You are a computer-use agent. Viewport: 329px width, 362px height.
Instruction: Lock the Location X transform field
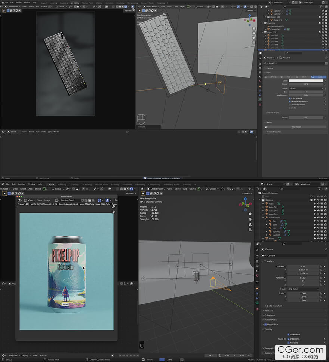pos(321,266)
